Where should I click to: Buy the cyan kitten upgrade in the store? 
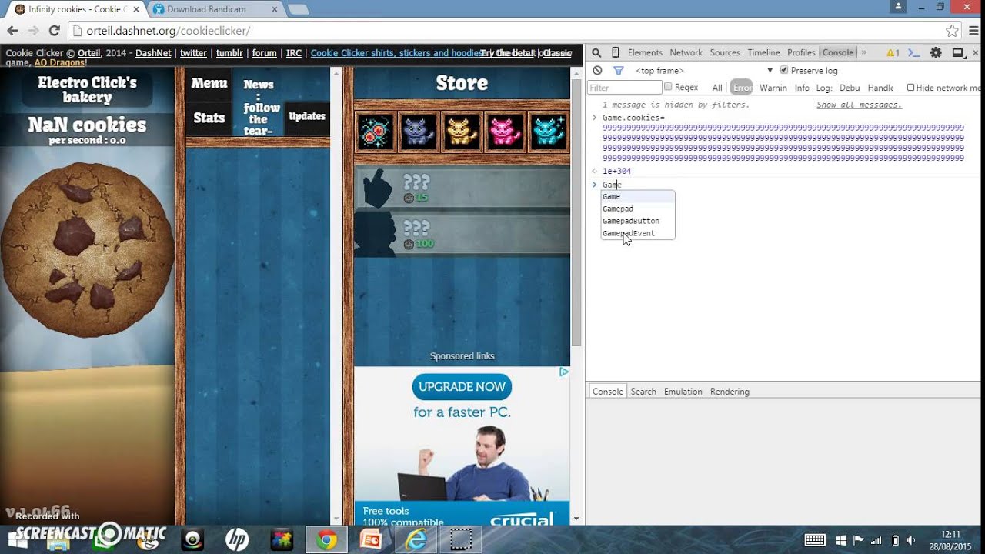(x=549, y=131)
